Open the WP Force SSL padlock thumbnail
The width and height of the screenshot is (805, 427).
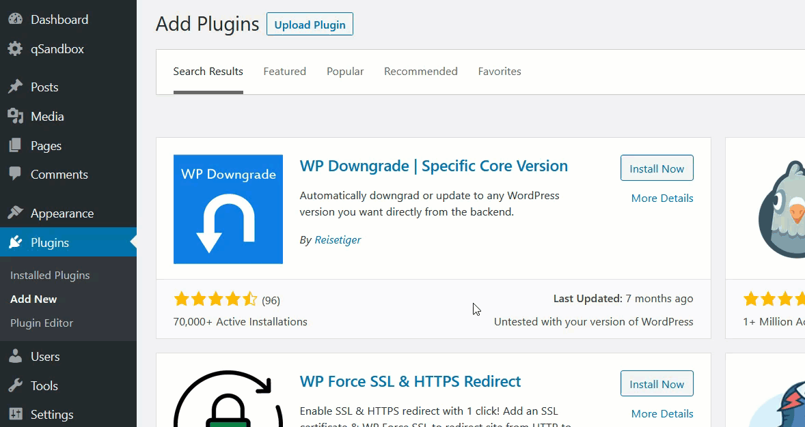pos(228,399)
